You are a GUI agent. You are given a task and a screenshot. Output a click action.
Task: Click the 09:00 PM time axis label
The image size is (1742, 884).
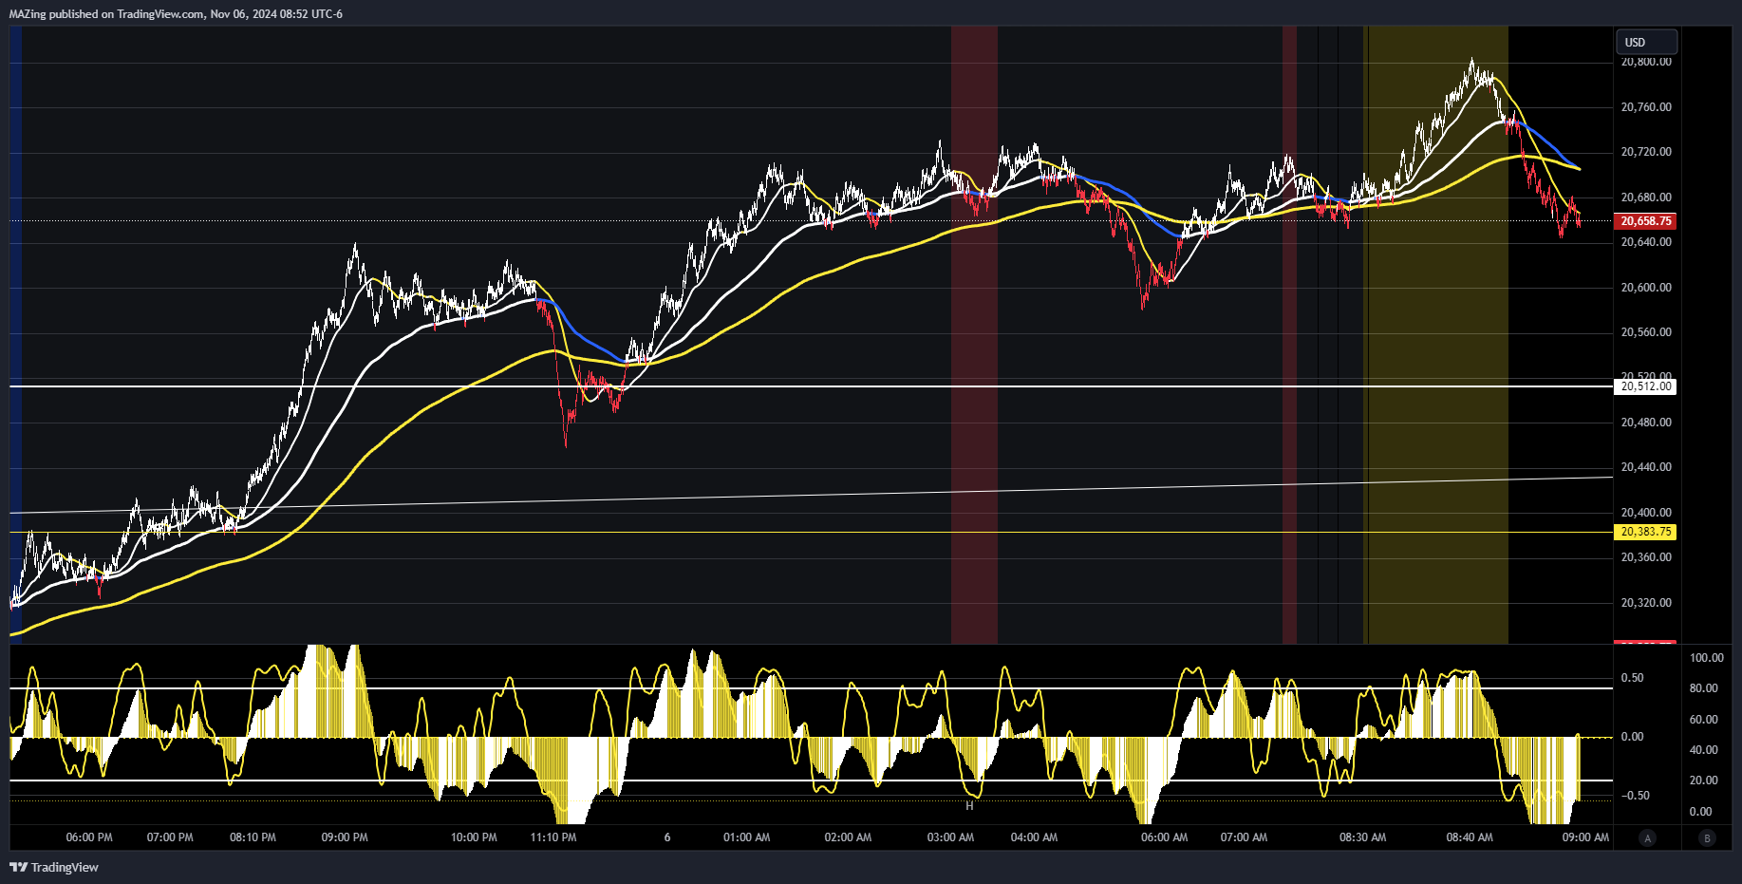(x=345, y=837)
